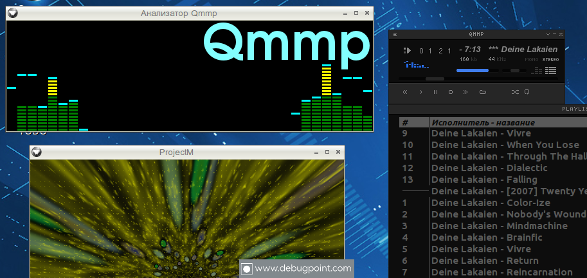Skip to the next track
The width and height of the screenshot is (587, 278).
tap(465, 92)
